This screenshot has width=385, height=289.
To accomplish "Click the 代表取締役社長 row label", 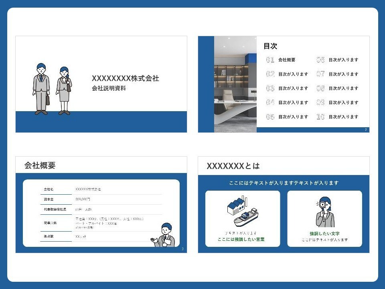I will (55, 210).
